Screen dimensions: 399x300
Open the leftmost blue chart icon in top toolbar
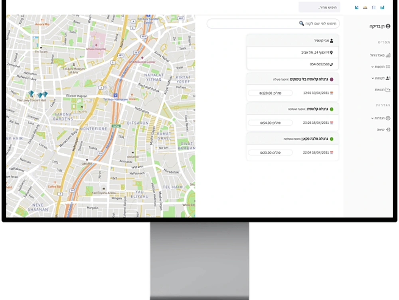pos(356,8)
